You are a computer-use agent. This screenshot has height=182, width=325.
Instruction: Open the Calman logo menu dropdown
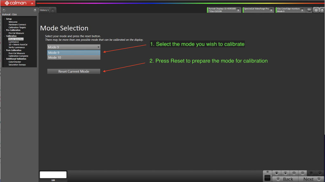[32, 3]
